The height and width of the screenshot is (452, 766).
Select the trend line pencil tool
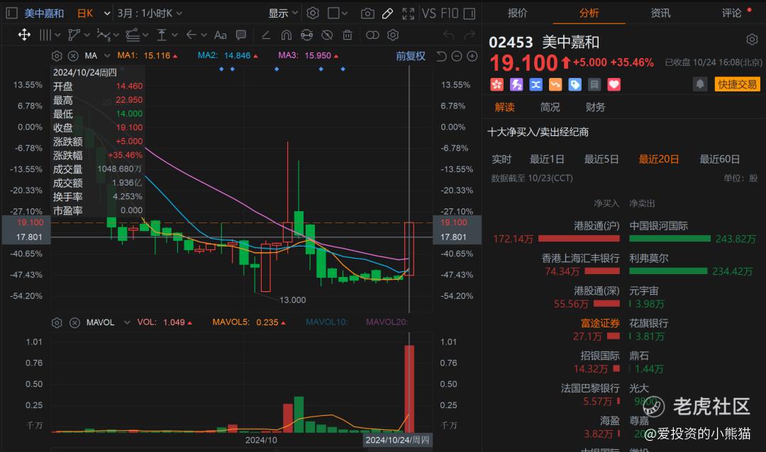(x=266, y=35)
